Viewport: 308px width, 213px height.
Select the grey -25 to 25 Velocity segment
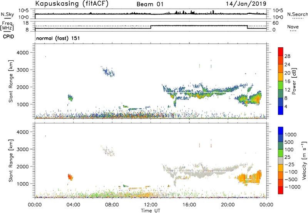[x=281, y=161]
